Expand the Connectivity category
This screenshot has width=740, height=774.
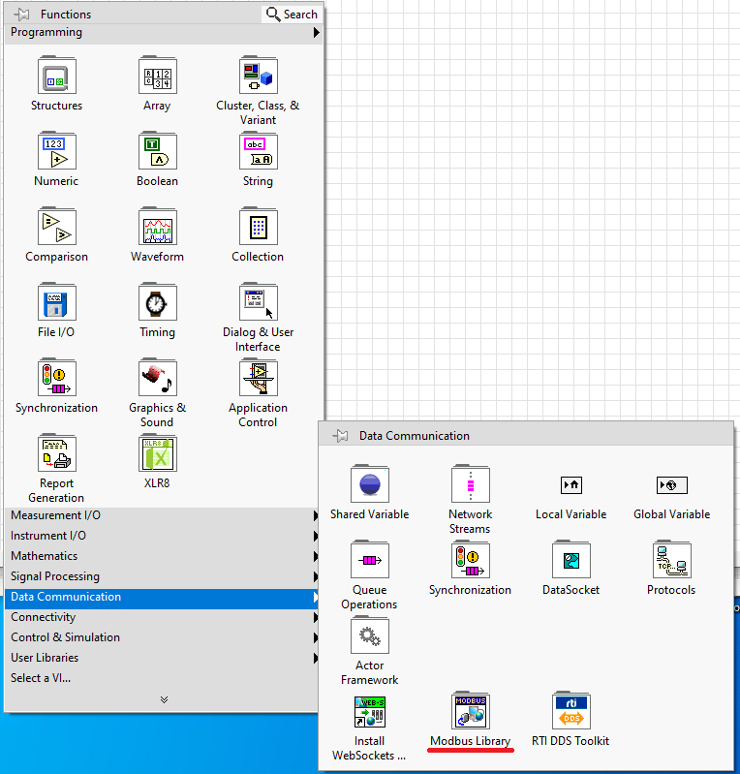(x=162, y=617)
